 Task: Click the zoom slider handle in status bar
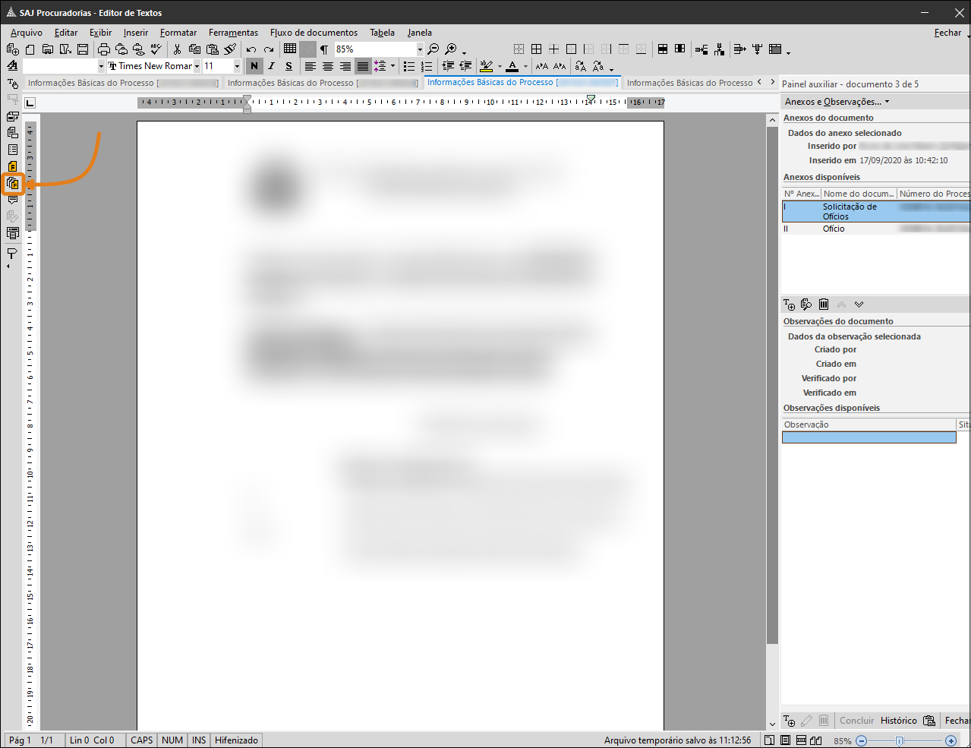[x=900, y=740]
